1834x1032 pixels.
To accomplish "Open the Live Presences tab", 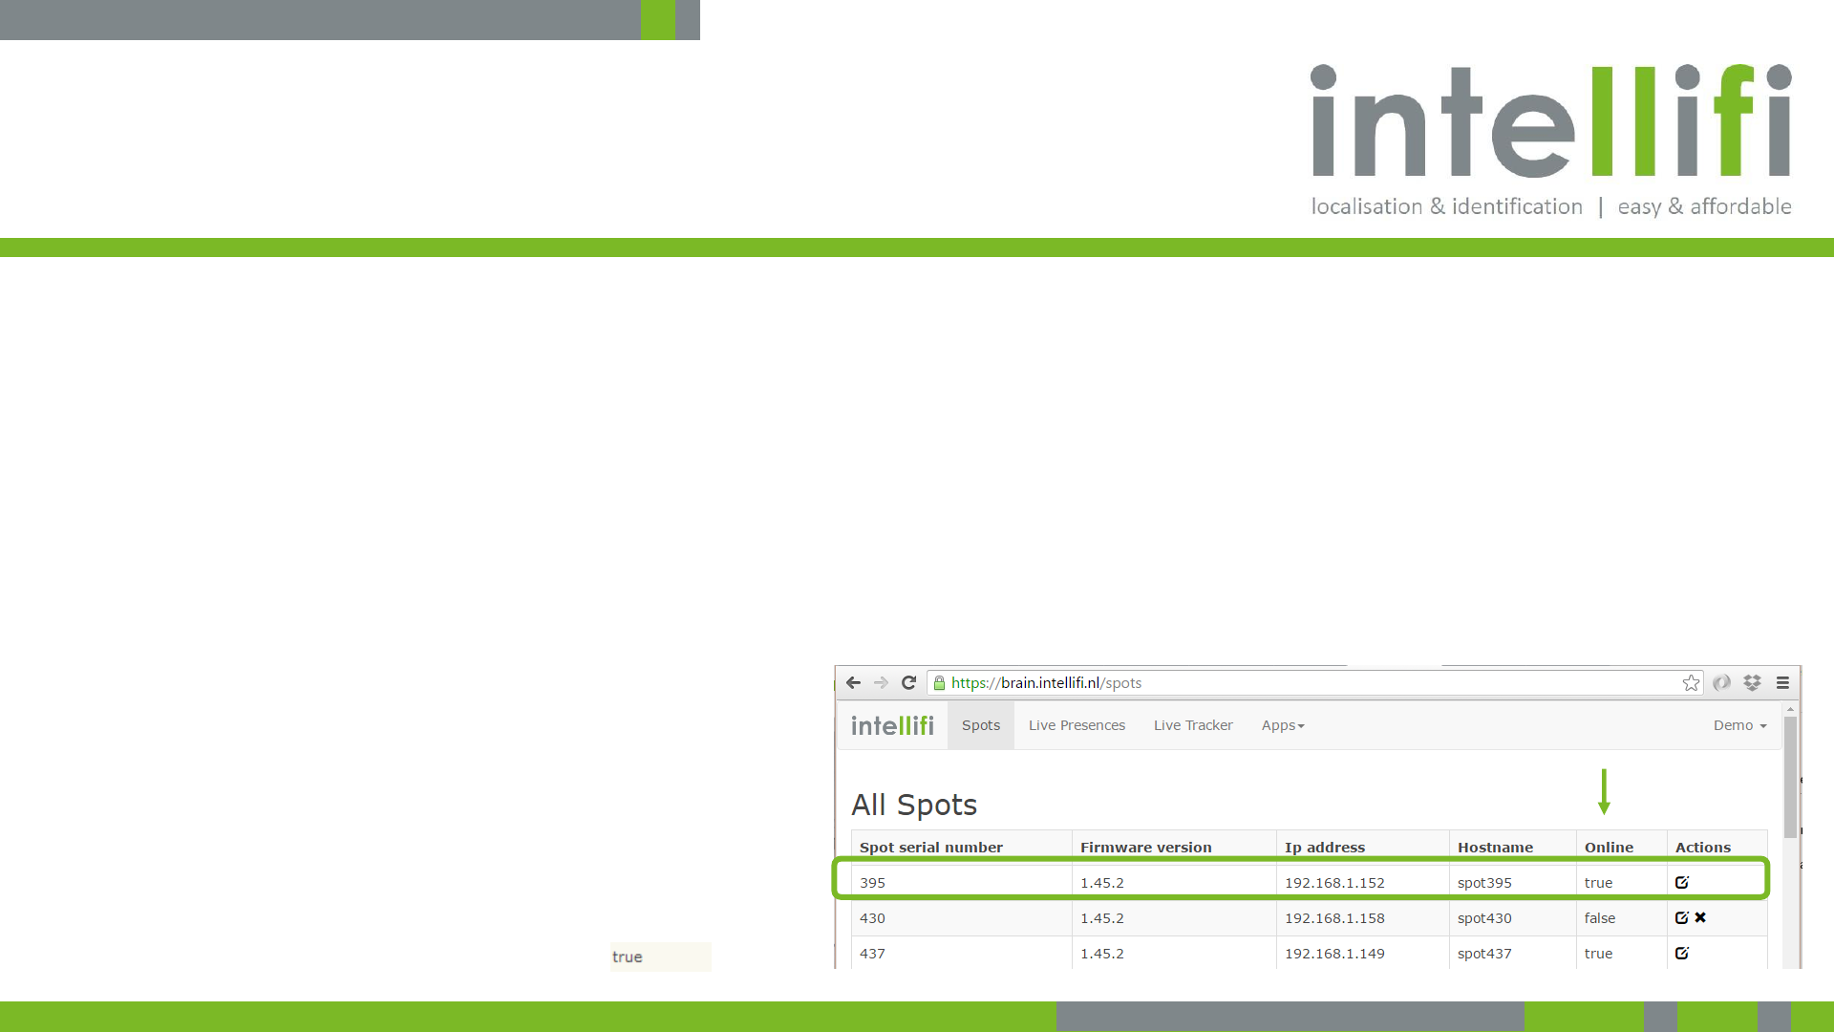I will click(x=1077, y=725).
